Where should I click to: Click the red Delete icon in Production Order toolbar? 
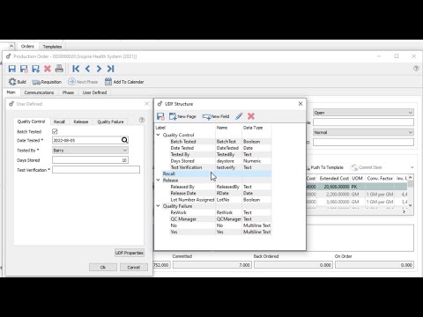[48, 69]
